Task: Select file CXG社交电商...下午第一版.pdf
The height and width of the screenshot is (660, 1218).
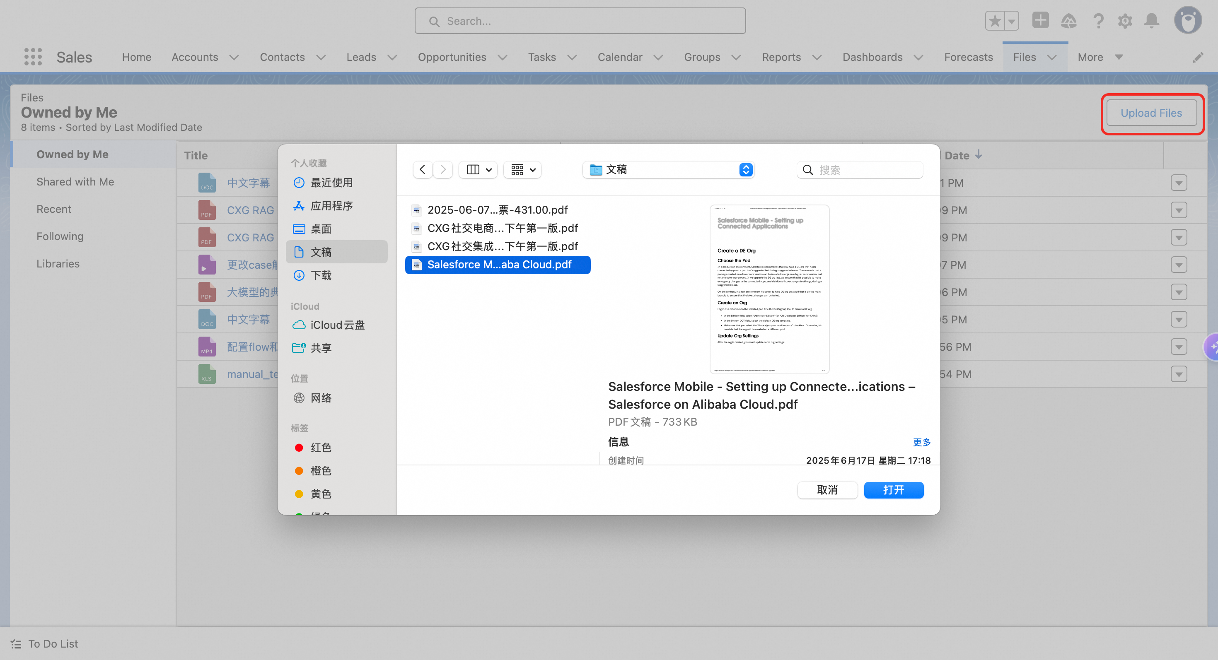Action: point(498,228)
